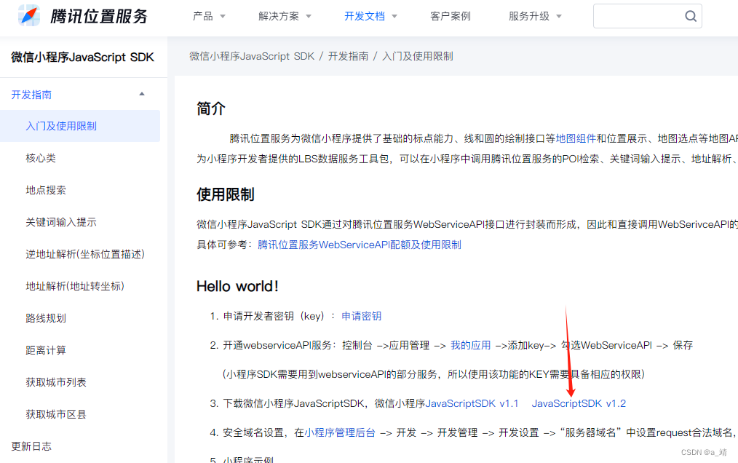Download JavaScriptSDK v1.1 link
Viewport: 738px width, 463px height.
coord(472,403)
